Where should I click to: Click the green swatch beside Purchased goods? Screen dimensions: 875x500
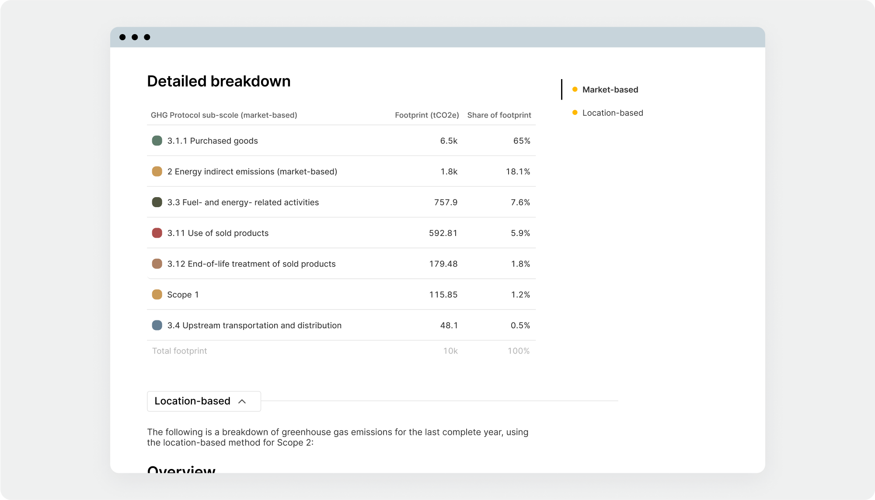click(157, 141)
